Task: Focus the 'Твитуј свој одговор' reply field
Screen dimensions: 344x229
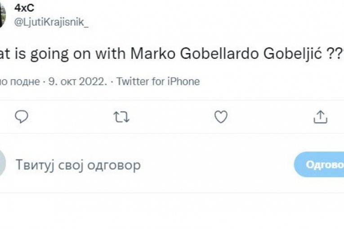Action: pos(135,165)
